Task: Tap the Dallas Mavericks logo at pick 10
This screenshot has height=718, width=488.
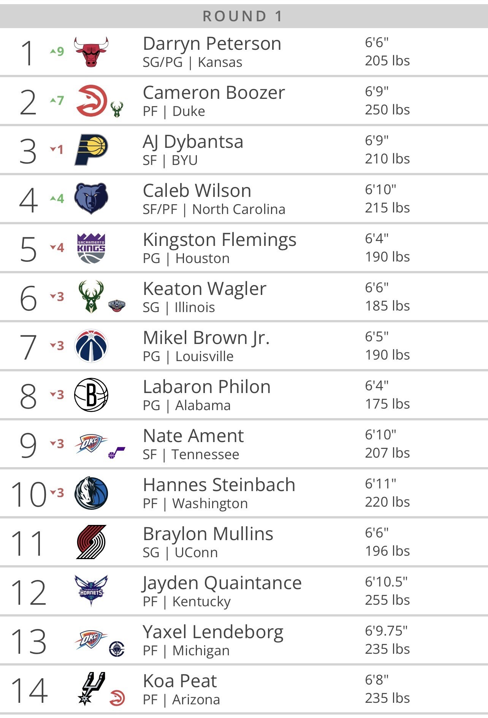Action: coord(91,493)
